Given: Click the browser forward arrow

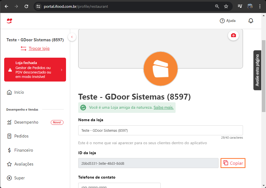Looking at the screenshot, I should 16,6.
